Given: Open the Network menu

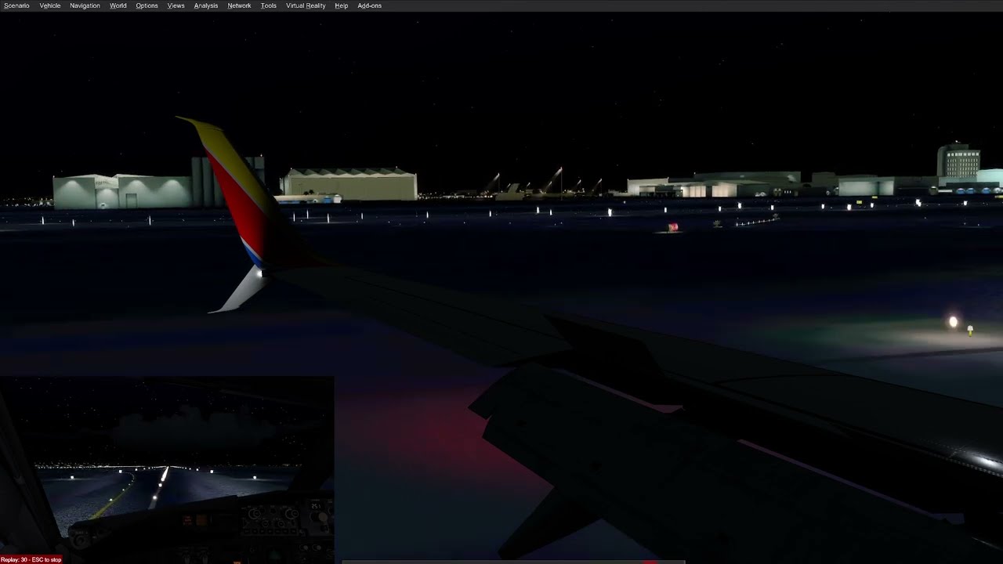Looking at the screenshot, I should coord(239,5).
